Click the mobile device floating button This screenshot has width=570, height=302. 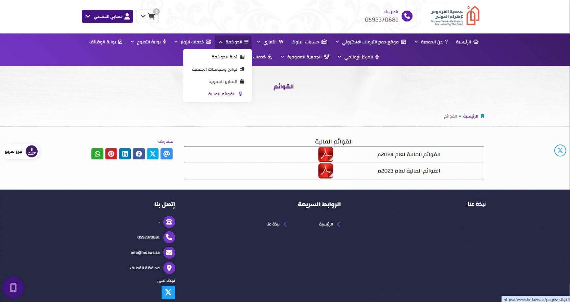coord(13,287)
